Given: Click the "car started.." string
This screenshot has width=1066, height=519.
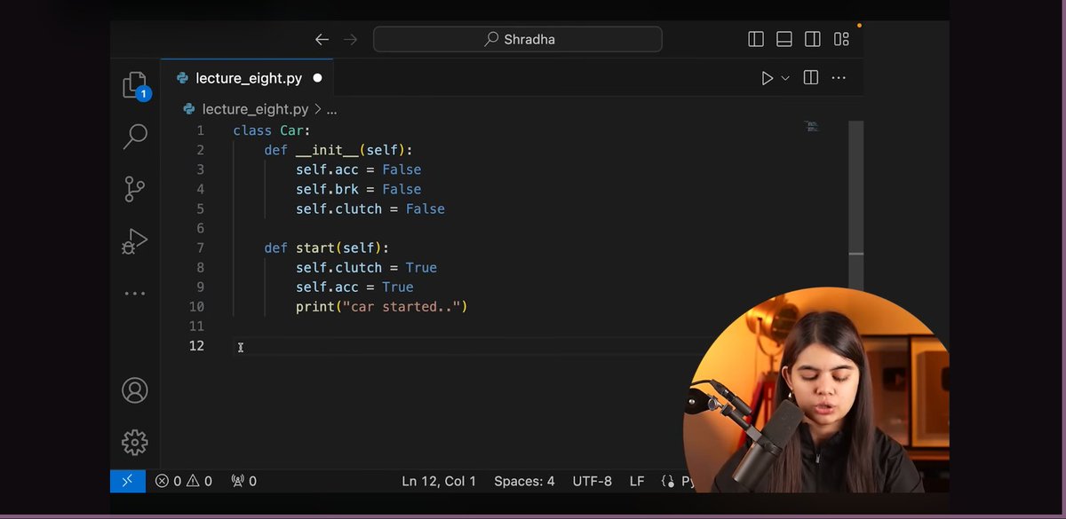Looking at the screenshot, I should [x=402, y=306].
